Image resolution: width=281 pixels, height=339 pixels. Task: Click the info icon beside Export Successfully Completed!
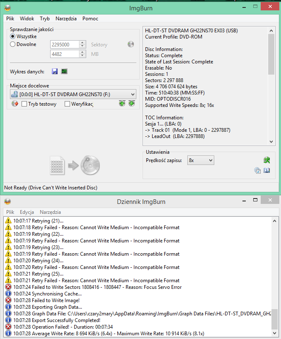coord(8,320)
